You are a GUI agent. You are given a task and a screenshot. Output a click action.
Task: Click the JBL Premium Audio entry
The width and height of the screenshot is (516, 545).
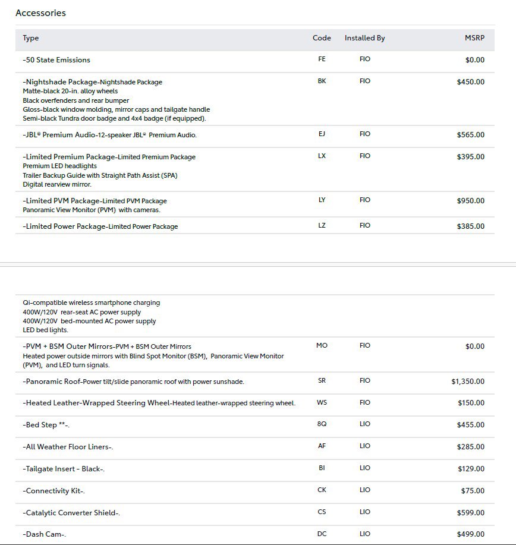pos(109,135)
